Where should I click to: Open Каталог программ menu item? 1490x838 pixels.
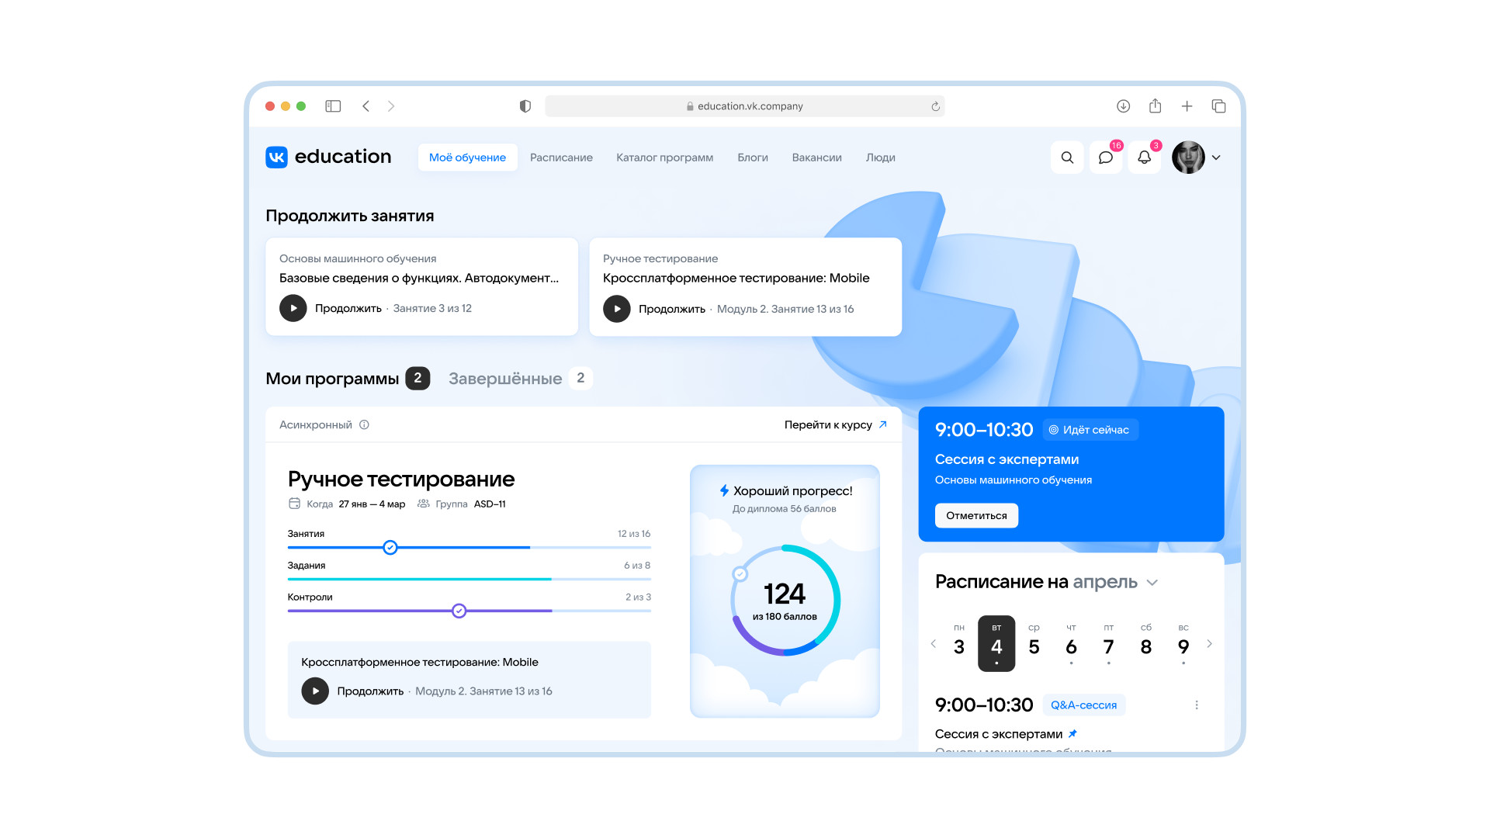[664, 158]
